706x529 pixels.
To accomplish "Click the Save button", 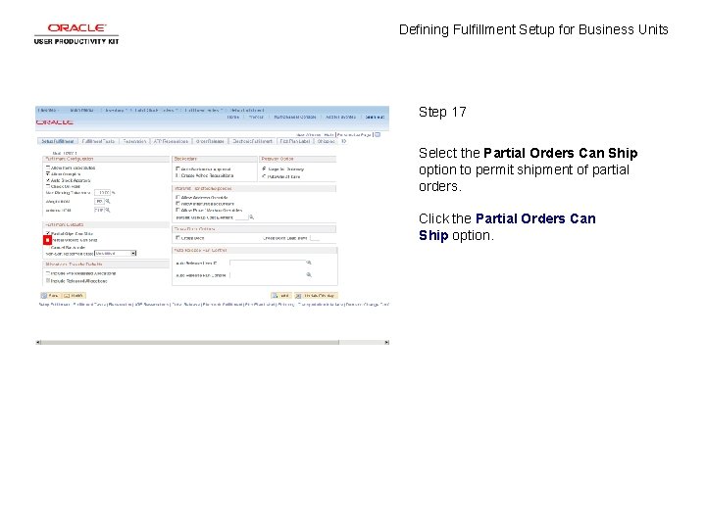I will click(x=50, y=296).
